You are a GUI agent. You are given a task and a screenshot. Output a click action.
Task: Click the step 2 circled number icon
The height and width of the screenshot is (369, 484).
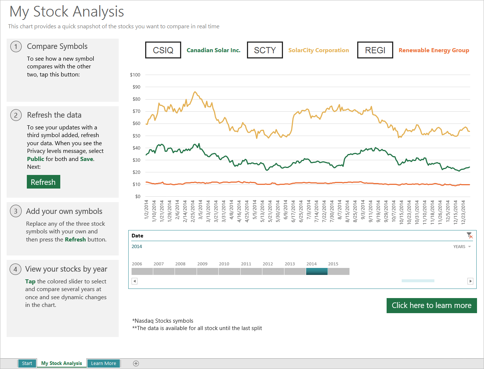click(16, 115)
